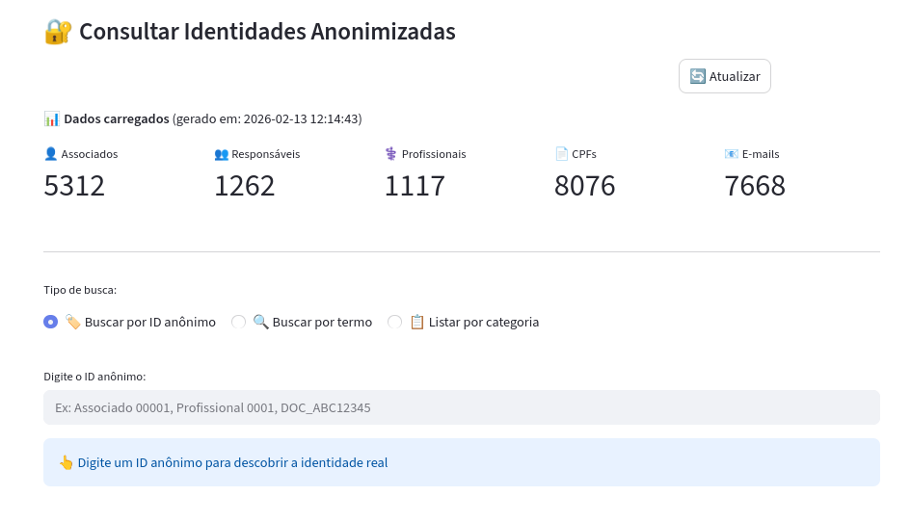
Task: Click the Associados count value 5312
Action: point(74,186)
